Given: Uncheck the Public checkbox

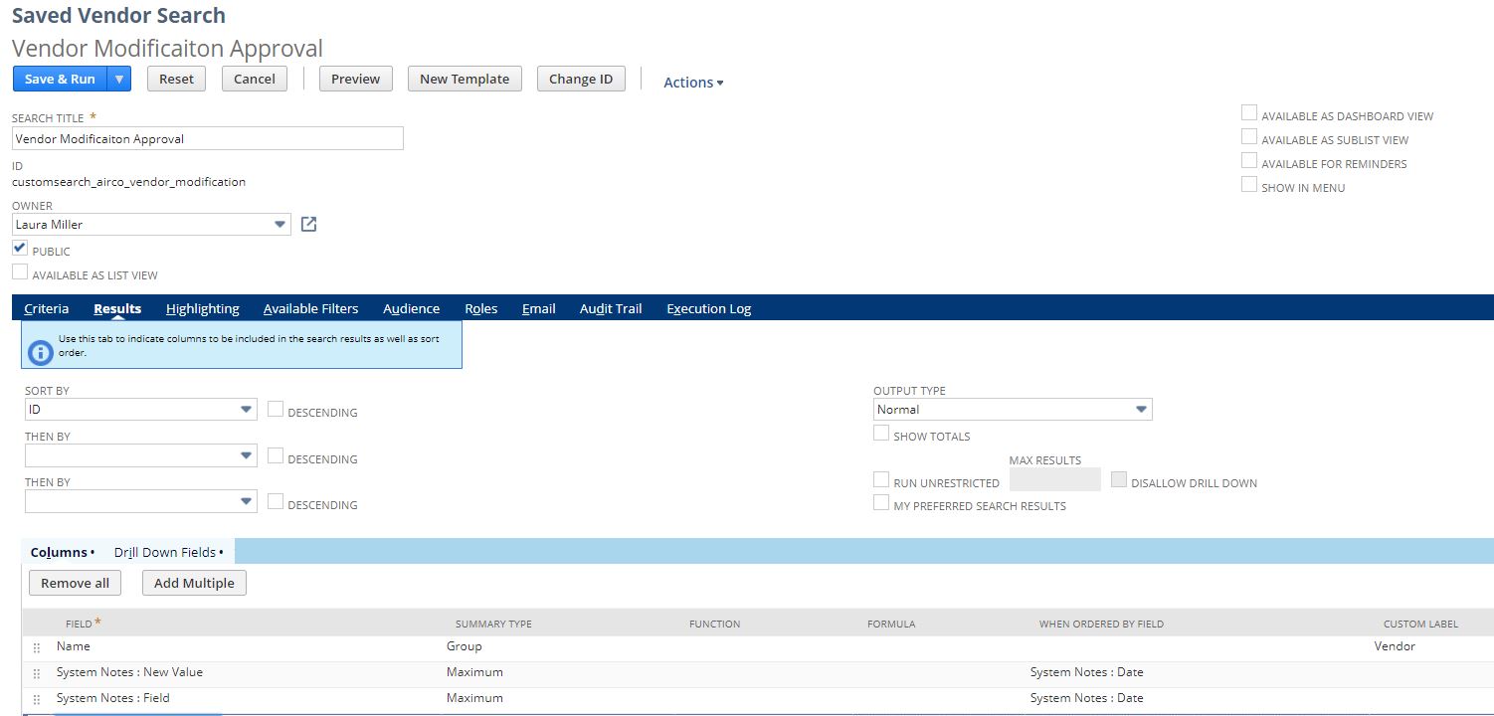Looking at the screenshot, I should click(x=20, y=249).
